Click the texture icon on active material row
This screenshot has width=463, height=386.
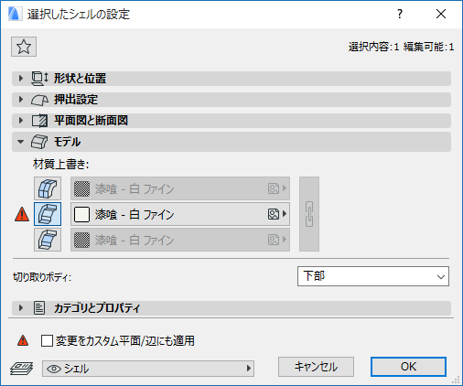click(x=274, y=214)
